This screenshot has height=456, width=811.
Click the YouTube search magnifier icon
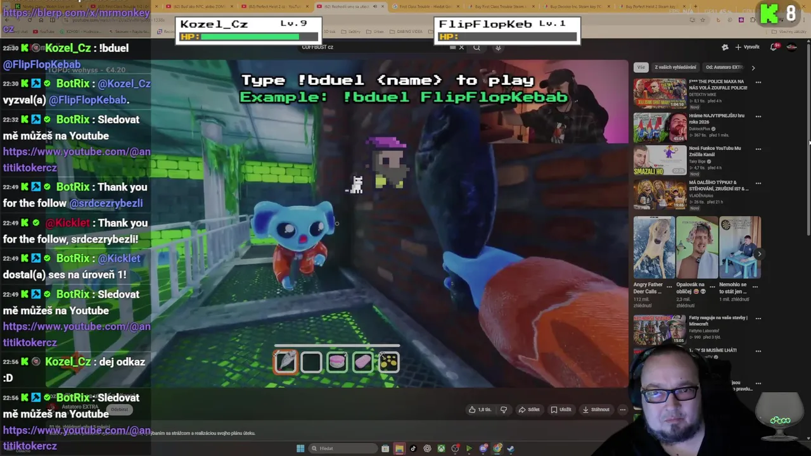coord(476,47)
